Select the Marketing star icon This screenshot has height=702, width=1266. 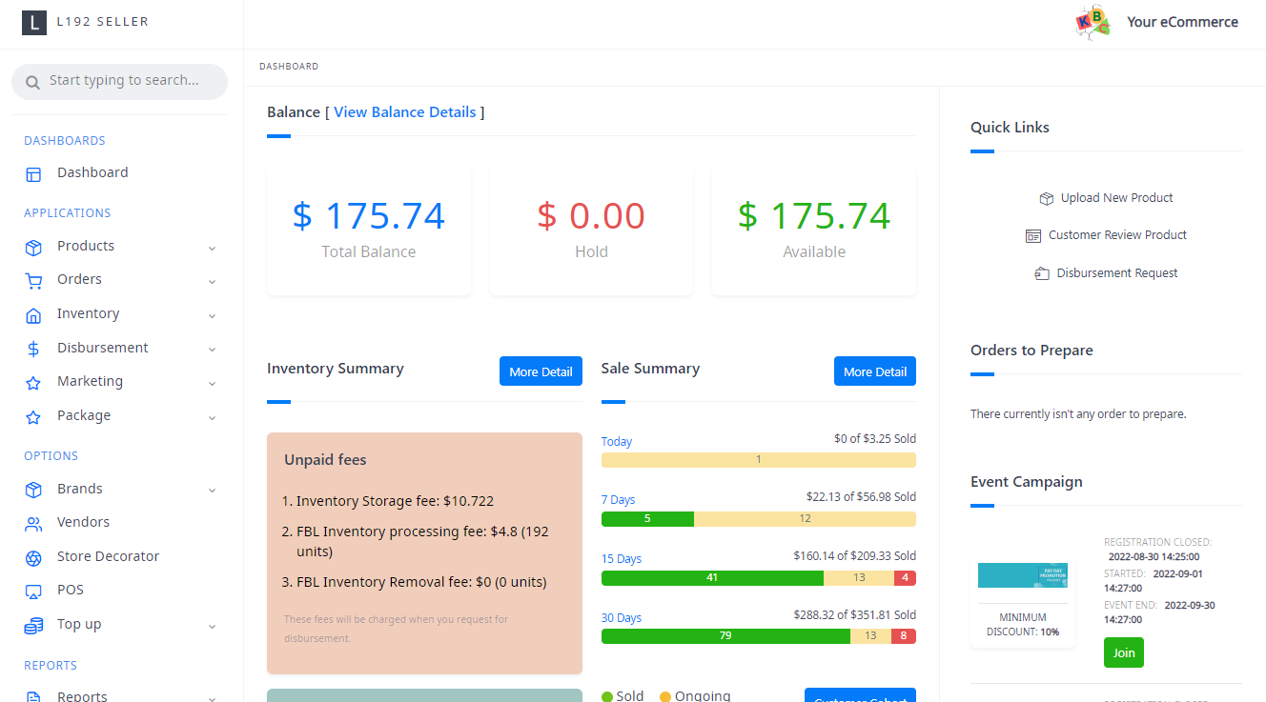point(34,381)
